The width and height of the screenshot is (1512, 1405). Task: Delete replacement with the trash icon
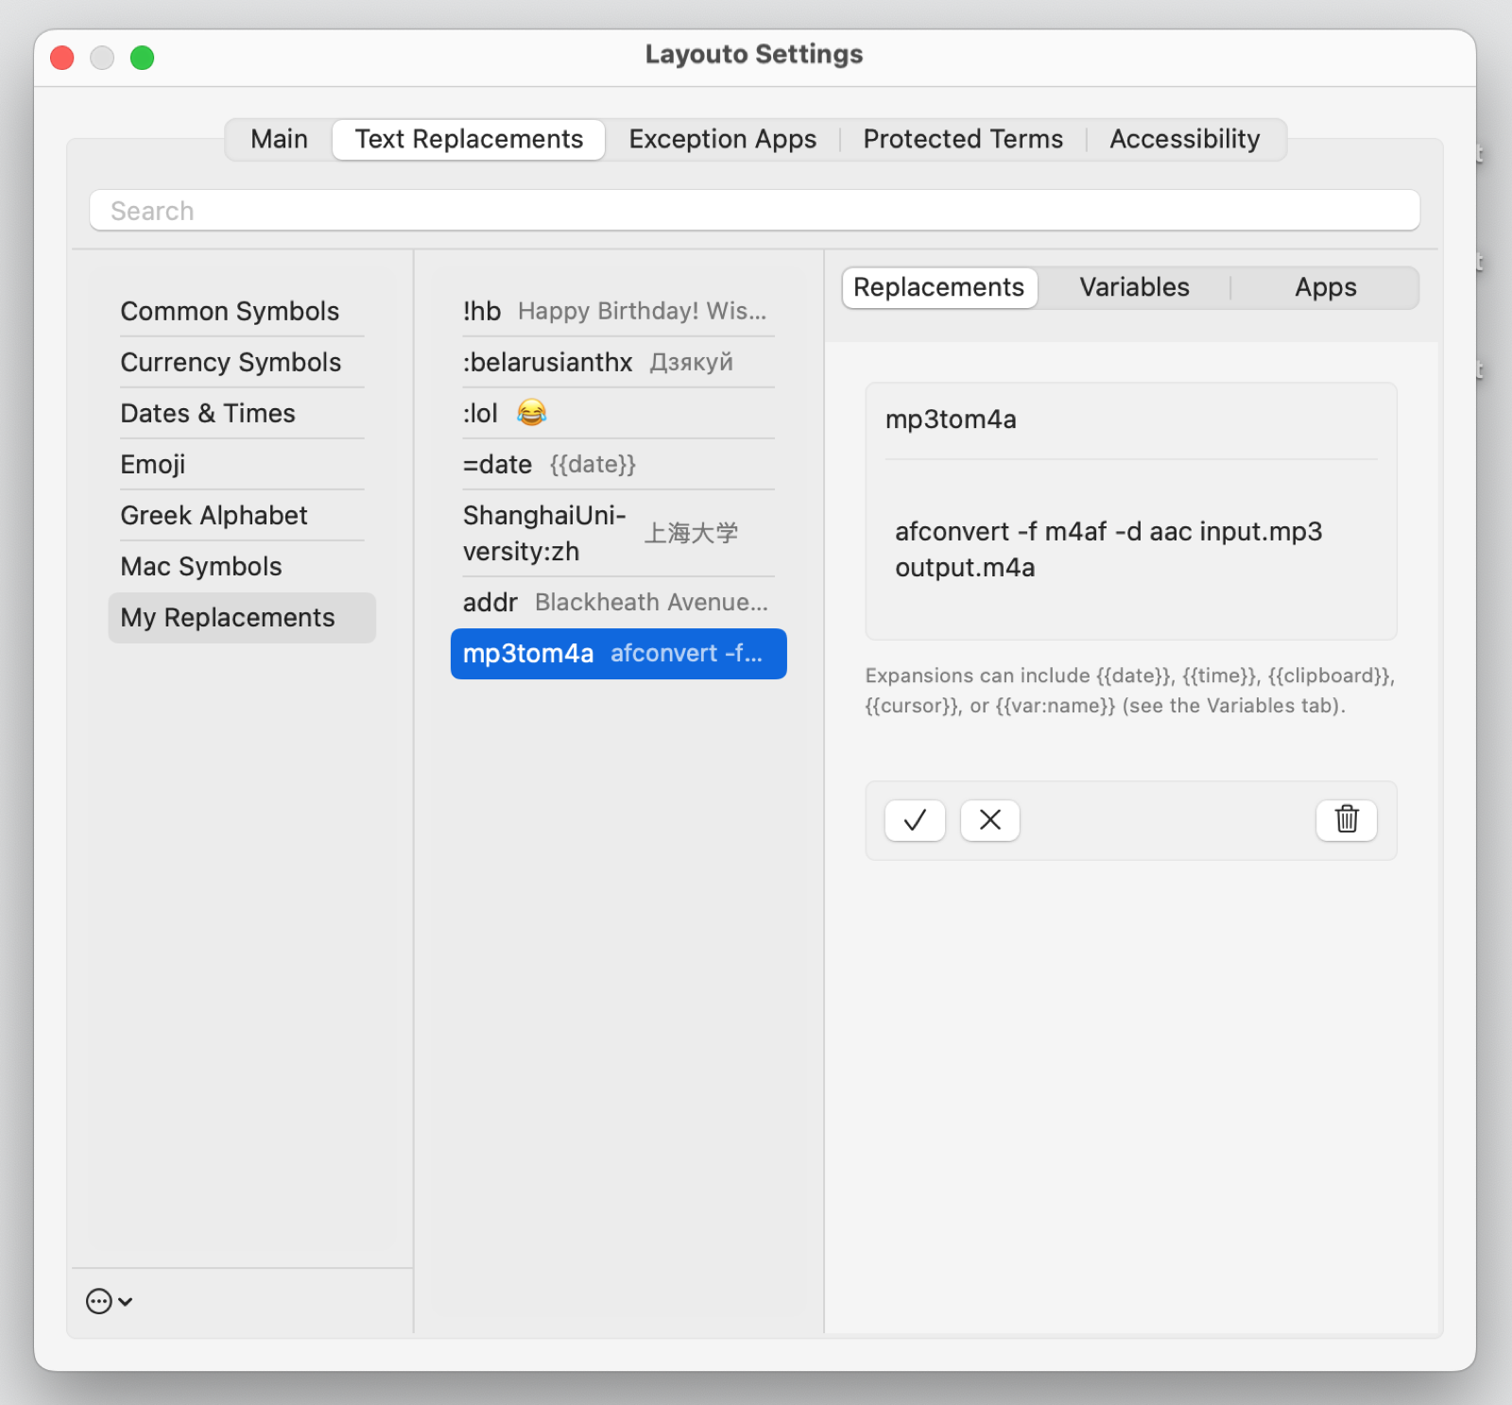click(1347, 820)
